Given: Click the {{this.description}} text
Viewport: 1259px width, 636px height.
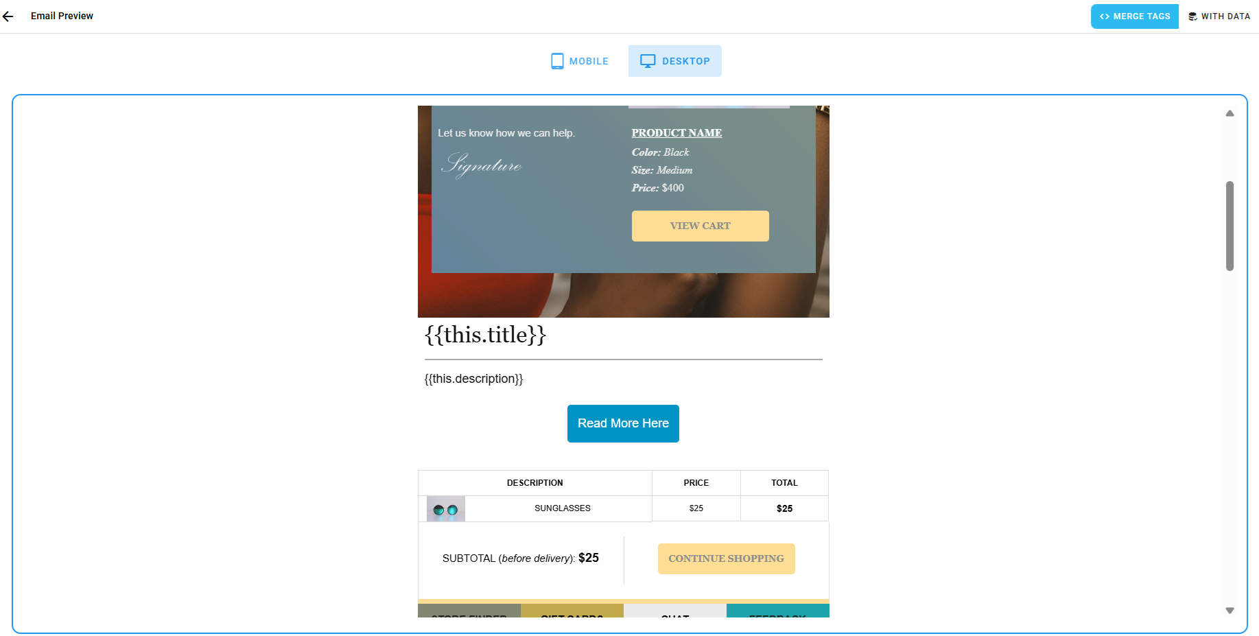Looking at the screenshot, I should (473, 379).
